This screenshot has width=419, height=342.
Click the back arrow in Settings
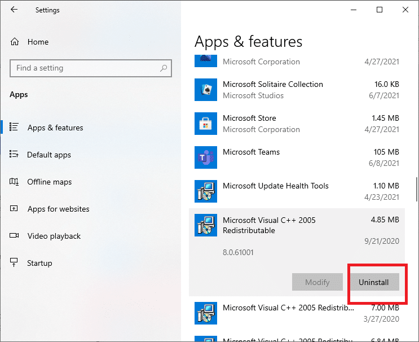point(14,10)
